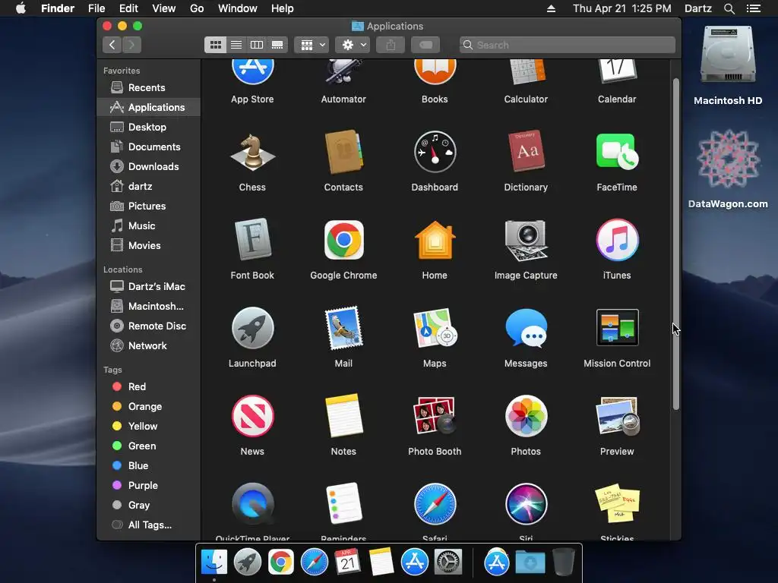Go back in Finder history
778x583 pixels.
pyautogui.click(x=112, y=45)
